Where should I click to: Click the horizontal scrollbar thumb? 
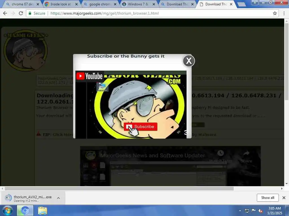[x=119, y=189]
